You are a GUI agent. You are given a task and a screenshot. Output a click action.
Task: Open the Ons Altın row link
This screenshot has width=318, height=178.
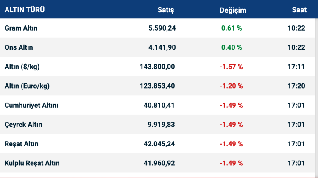tap(19, 47)
